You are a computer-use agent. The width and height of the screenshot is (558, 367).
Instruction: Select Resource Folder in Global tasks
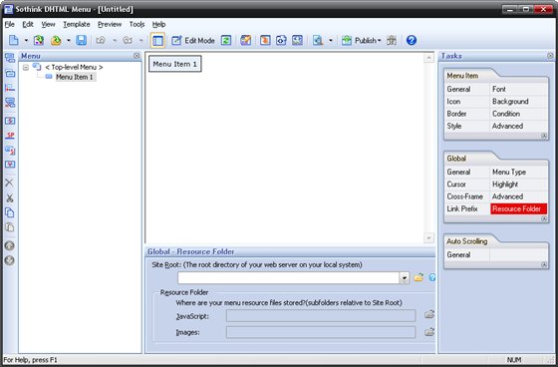(x=518, y=208)
